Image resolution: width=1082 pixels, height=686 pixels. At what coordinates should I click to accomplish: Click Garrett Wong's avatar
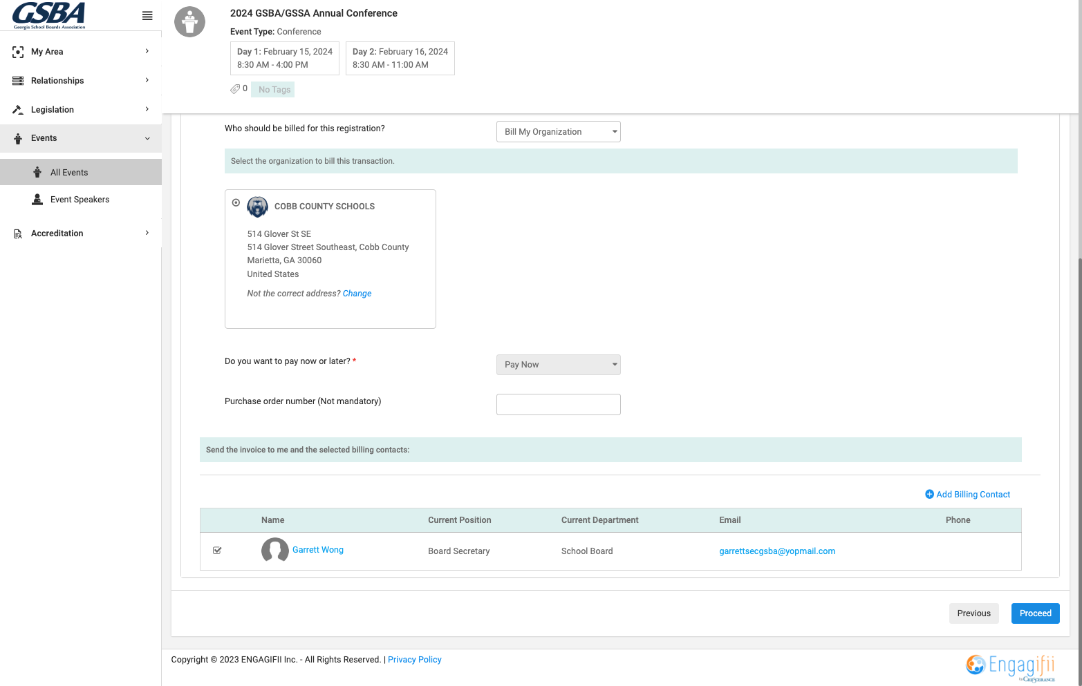pyautogui.click(x=274, y=551)
